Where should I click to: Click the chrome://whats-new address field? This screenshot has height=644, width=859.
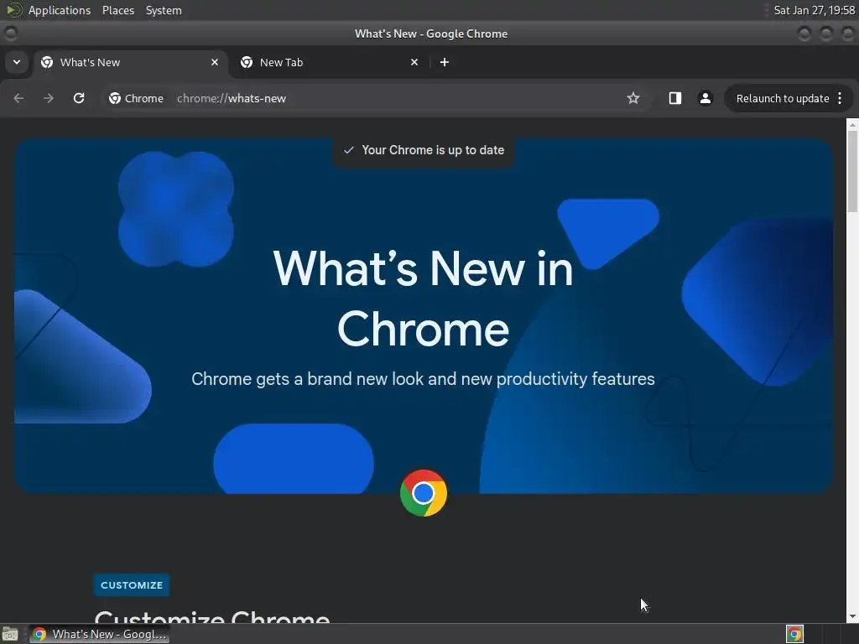(232, 99)
